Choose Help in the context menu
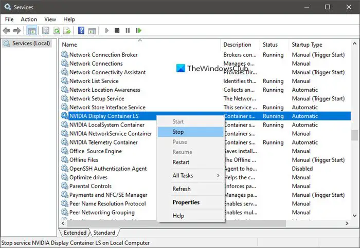This screenshot has width=360, height=248. [x=191, y=216]
